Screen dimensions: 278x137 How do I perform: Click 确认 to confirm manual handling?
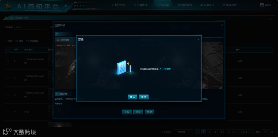(132, 97)
